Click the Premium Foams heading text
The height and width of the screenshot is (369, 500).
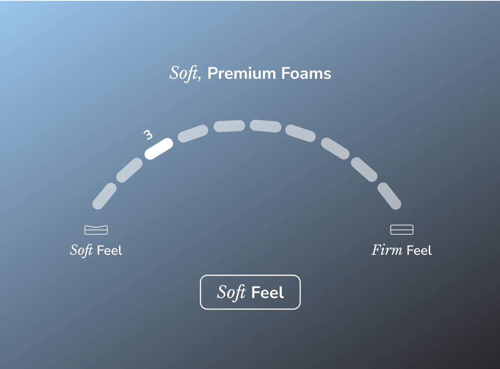tap(269, 74)
